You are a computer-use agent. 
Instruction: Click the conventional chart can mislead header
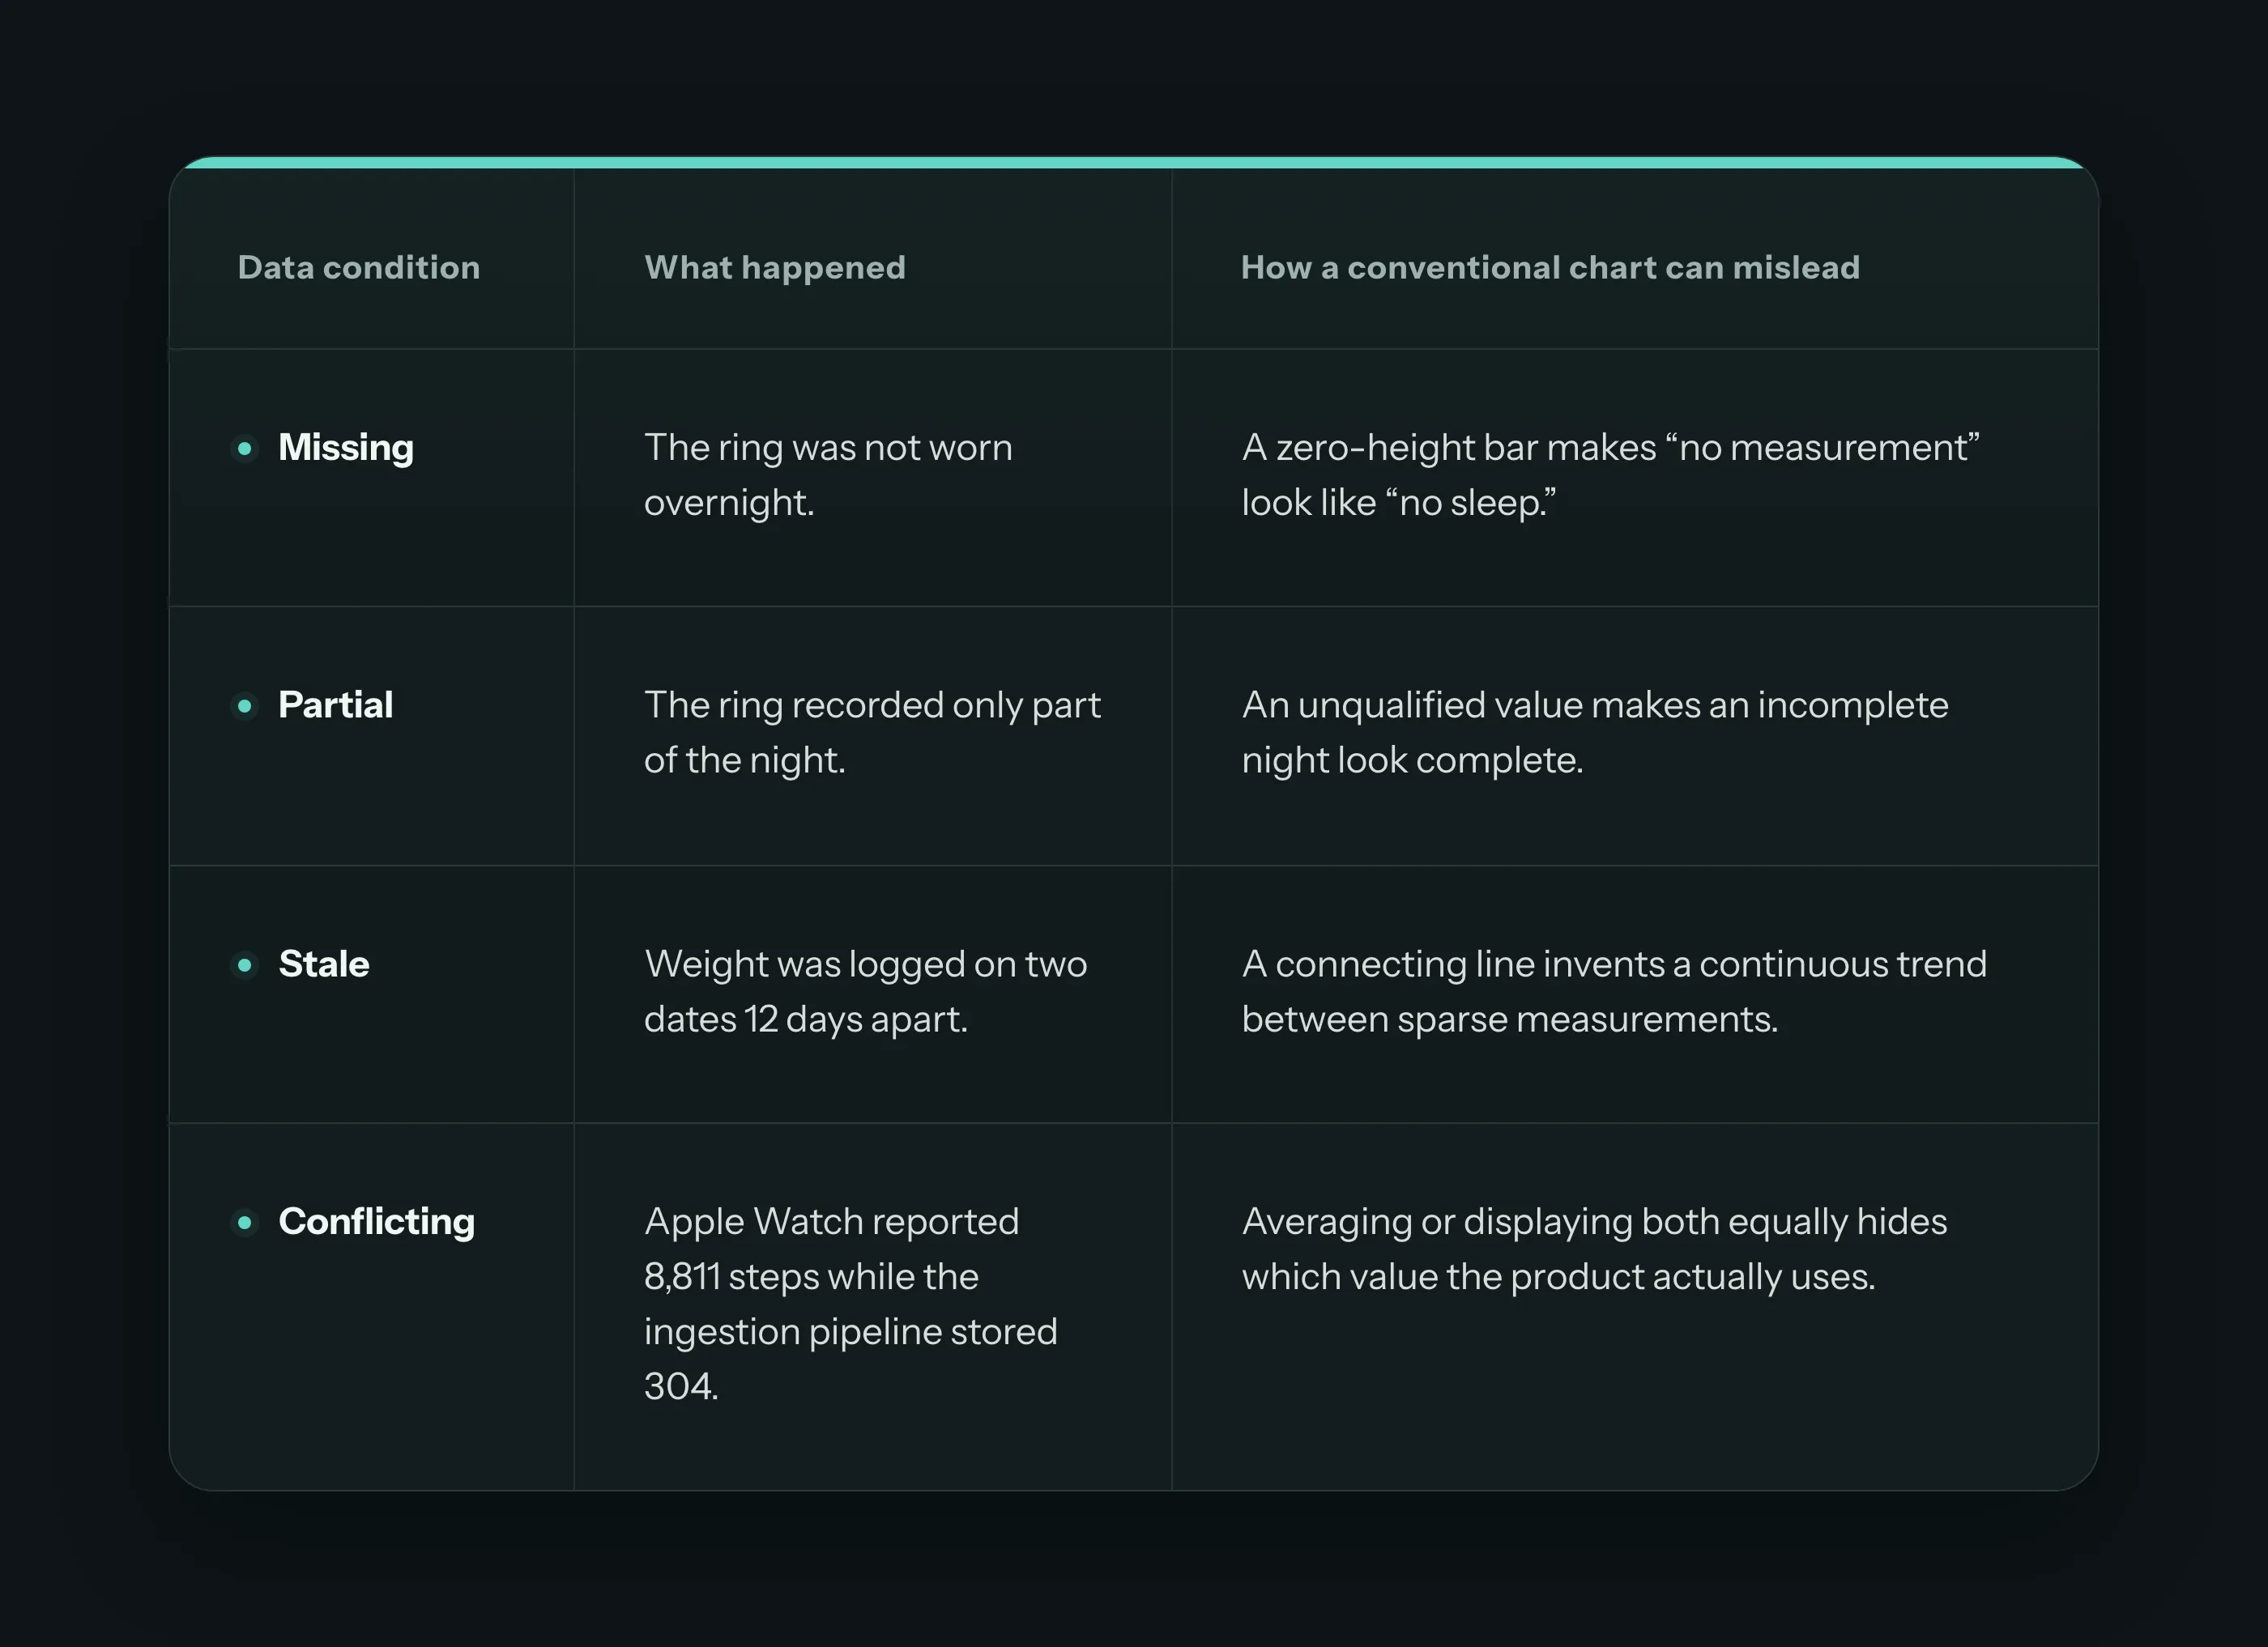click(1550, 267)
